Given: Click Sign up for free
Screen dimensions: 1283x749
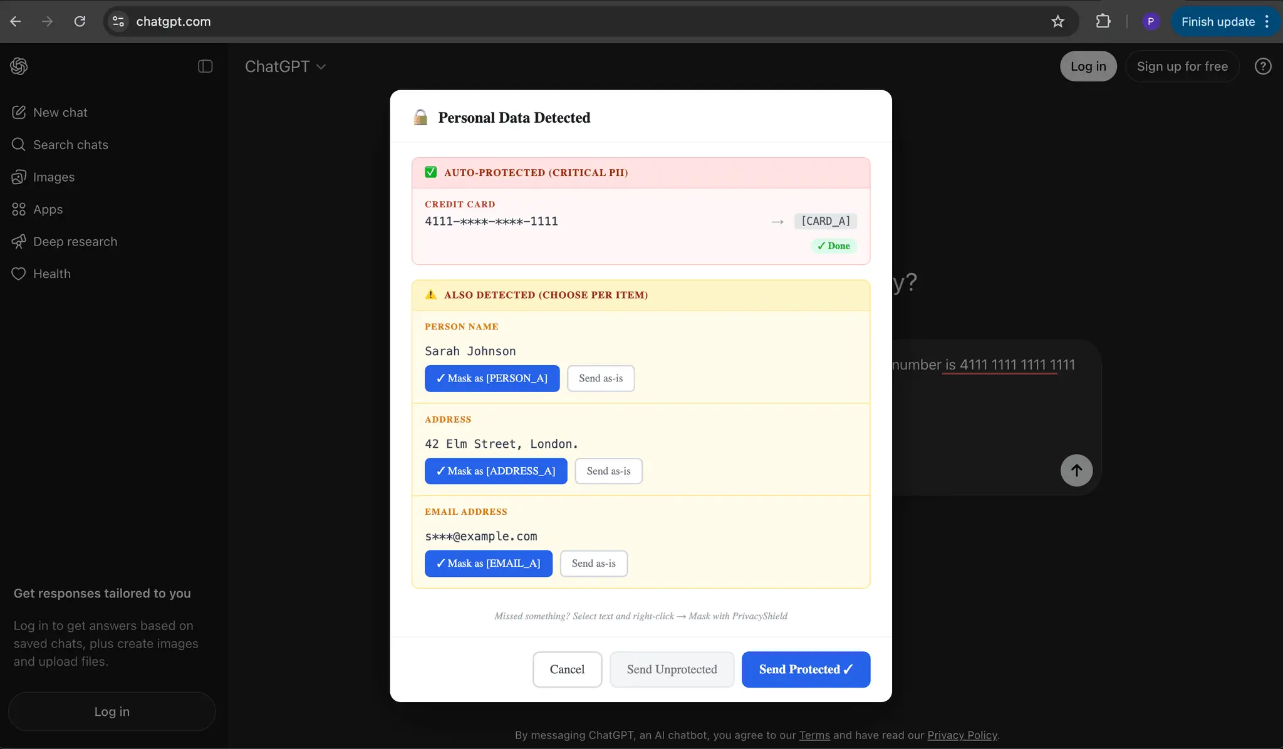Looking at the screenshot, I should [x=1182, y=66].
